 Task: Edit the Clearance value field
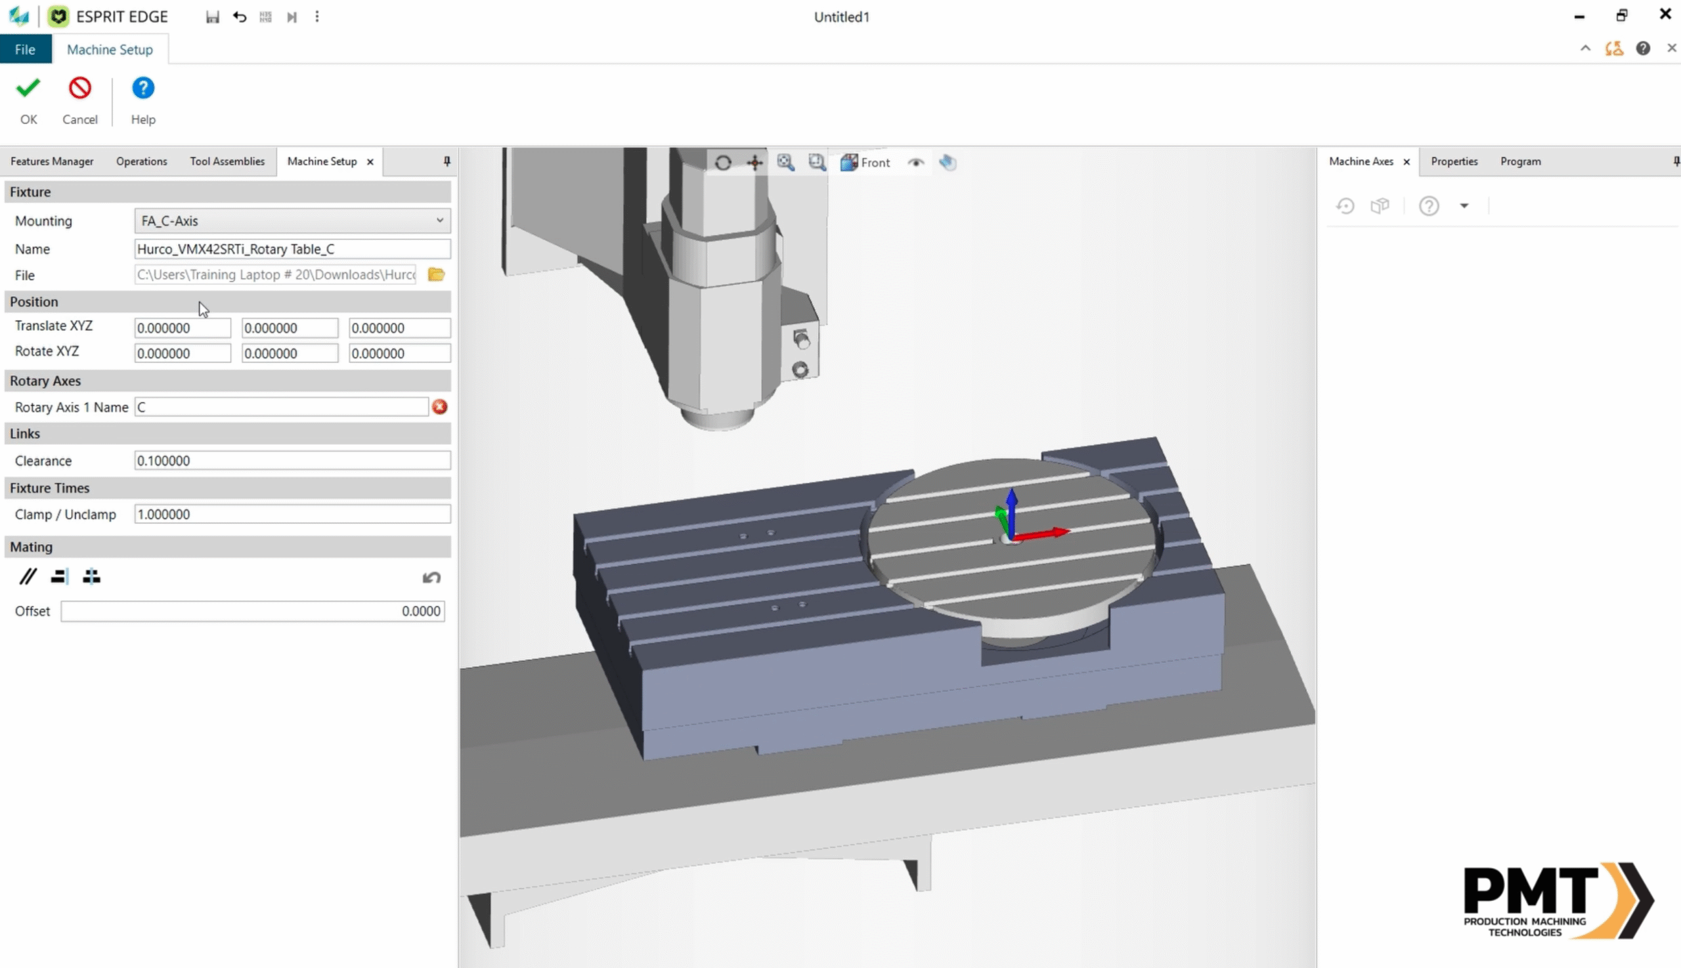(293, 461)
